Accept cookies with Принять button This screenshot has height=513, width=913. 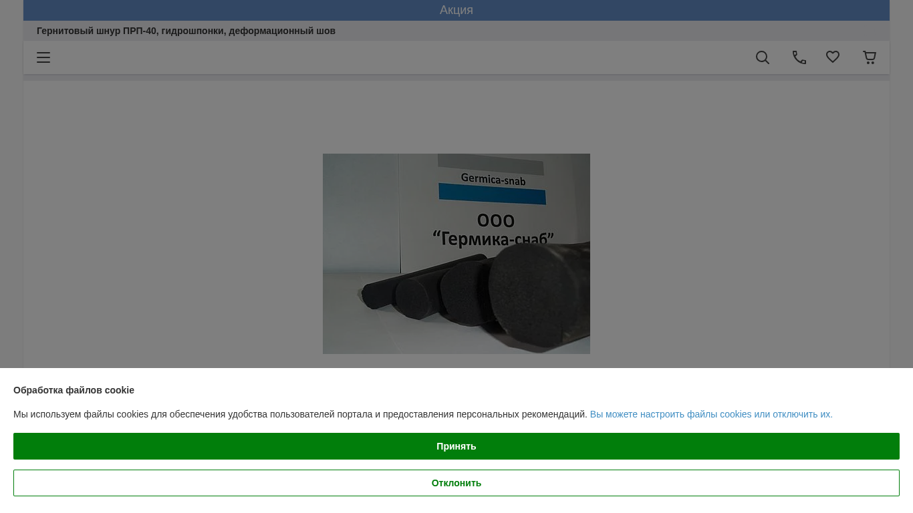(456, 446)
